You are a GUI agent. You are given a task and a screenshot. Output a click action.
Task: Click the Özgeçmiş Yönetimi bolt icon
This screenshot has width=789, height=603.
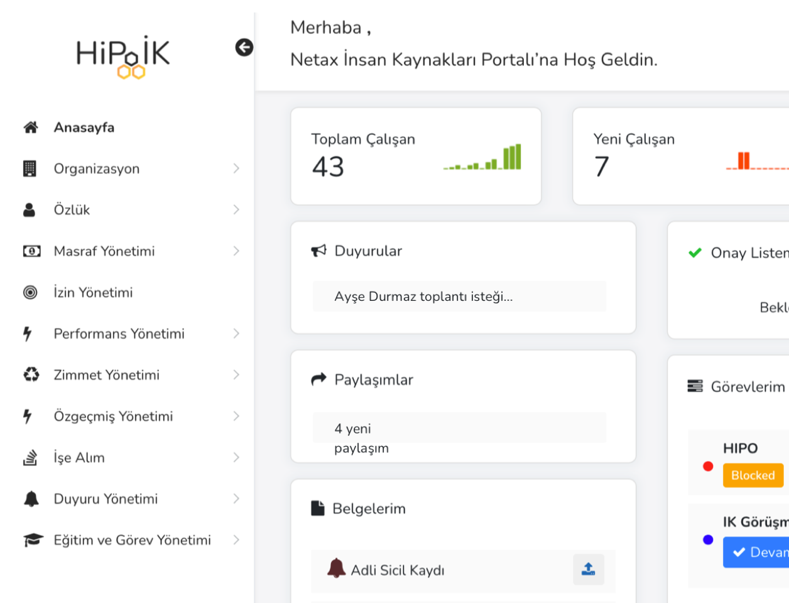[28, 416]
